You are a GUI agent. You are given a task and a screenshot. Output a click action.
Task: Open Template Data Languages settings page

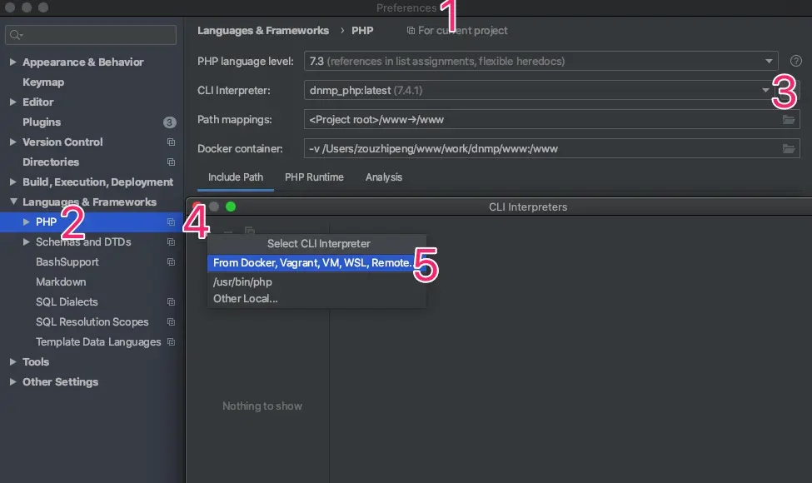[98, 342]
